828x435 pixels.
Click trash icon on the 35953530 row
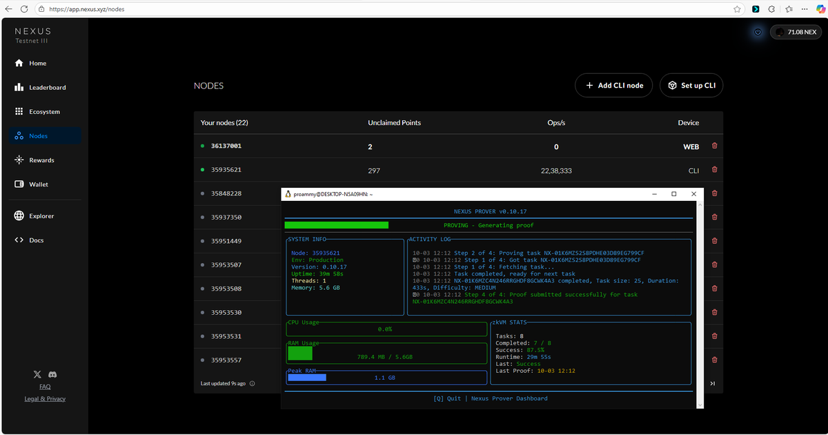(x=714, y=313)
